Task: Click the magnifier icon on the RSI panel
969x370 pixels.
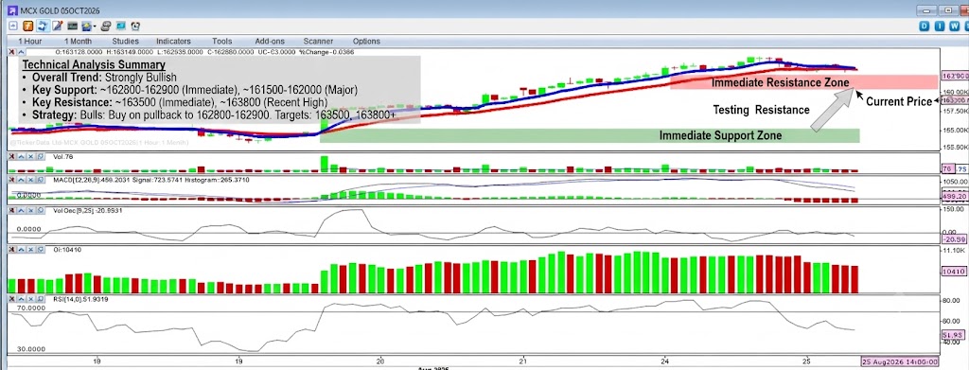Action: pyautogui.click(x=40, y=298)
